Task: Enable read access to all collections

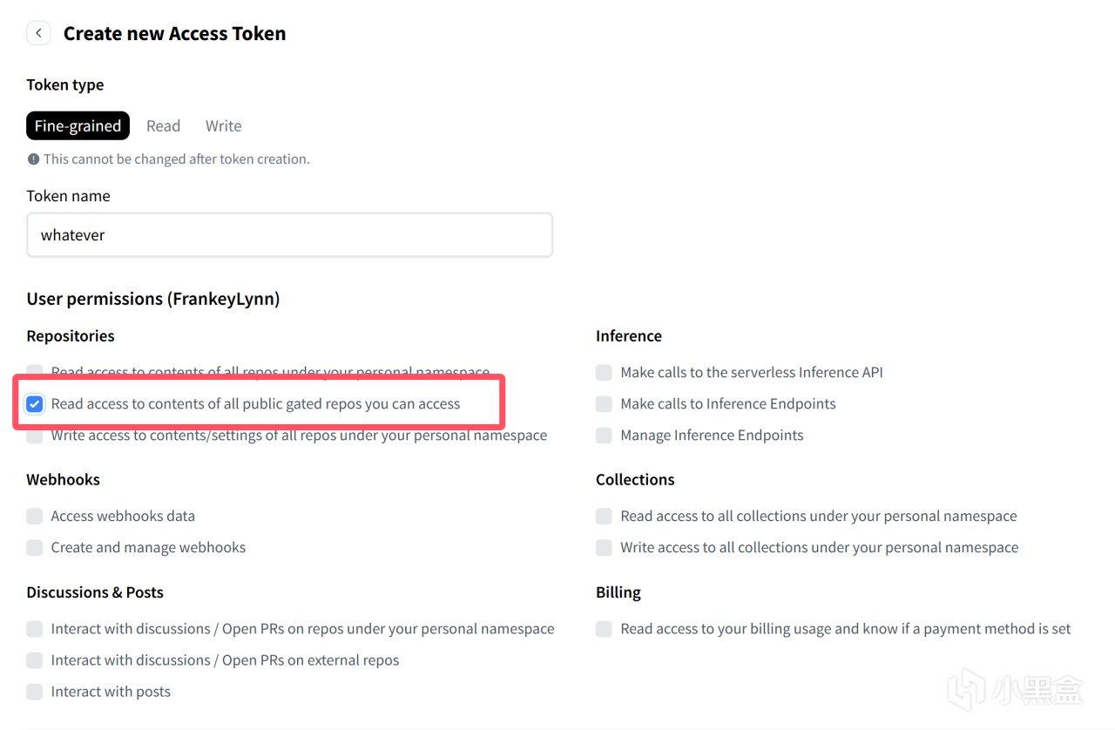Action: 604,517
